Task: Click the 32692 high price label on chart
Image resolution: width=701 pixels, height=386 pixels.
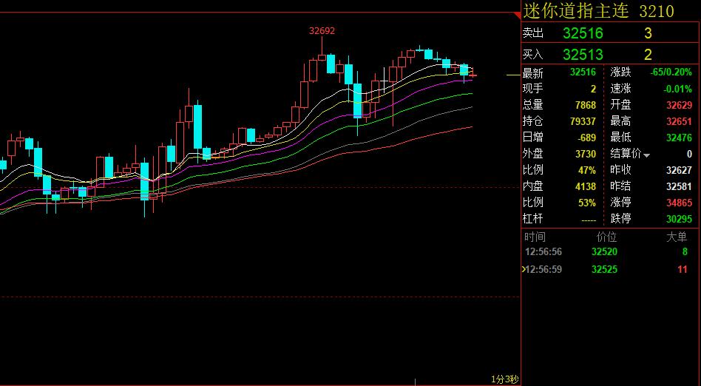Action: 322,31
